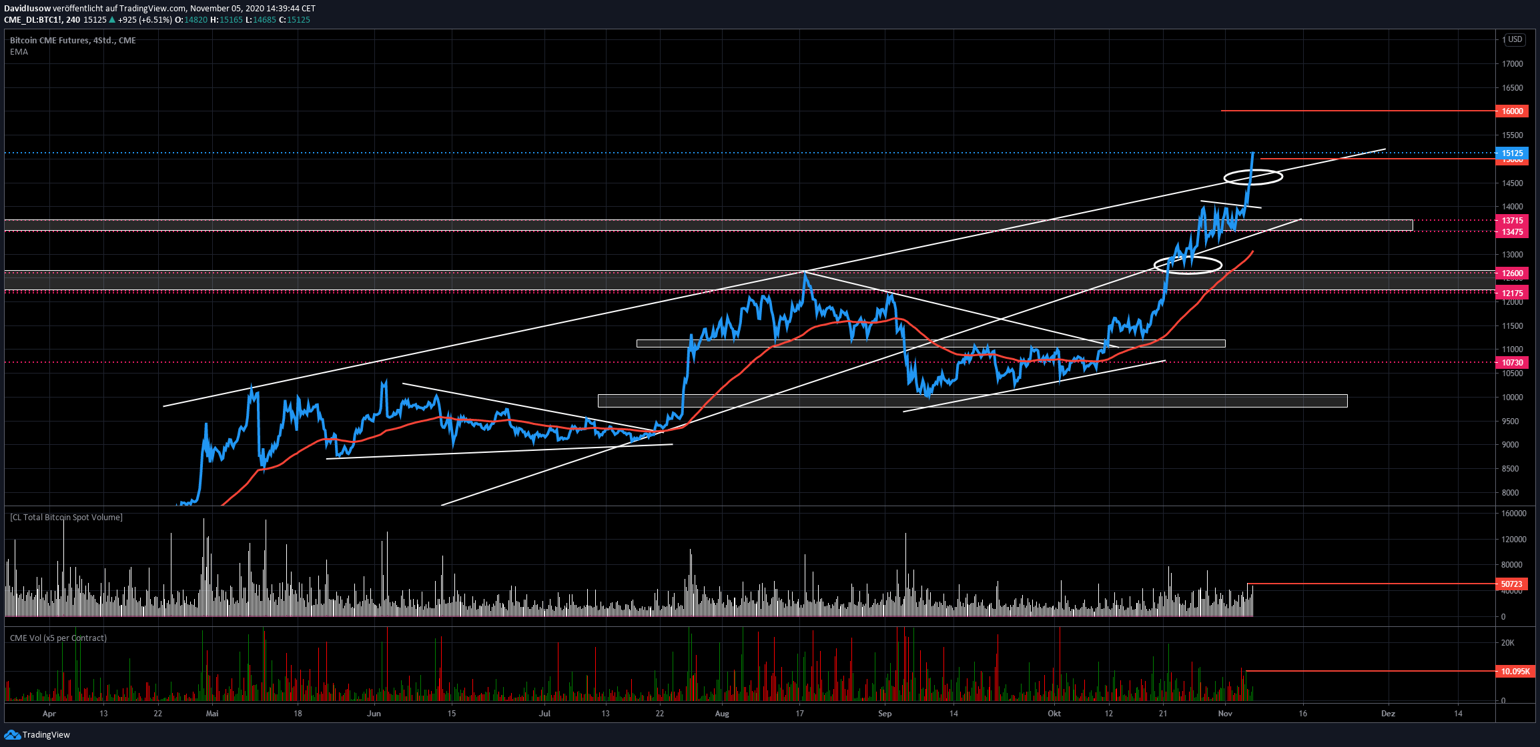This screenshot has width=1540, height=747.
Task: Click the 12600 price level label
Action: 1512,273
